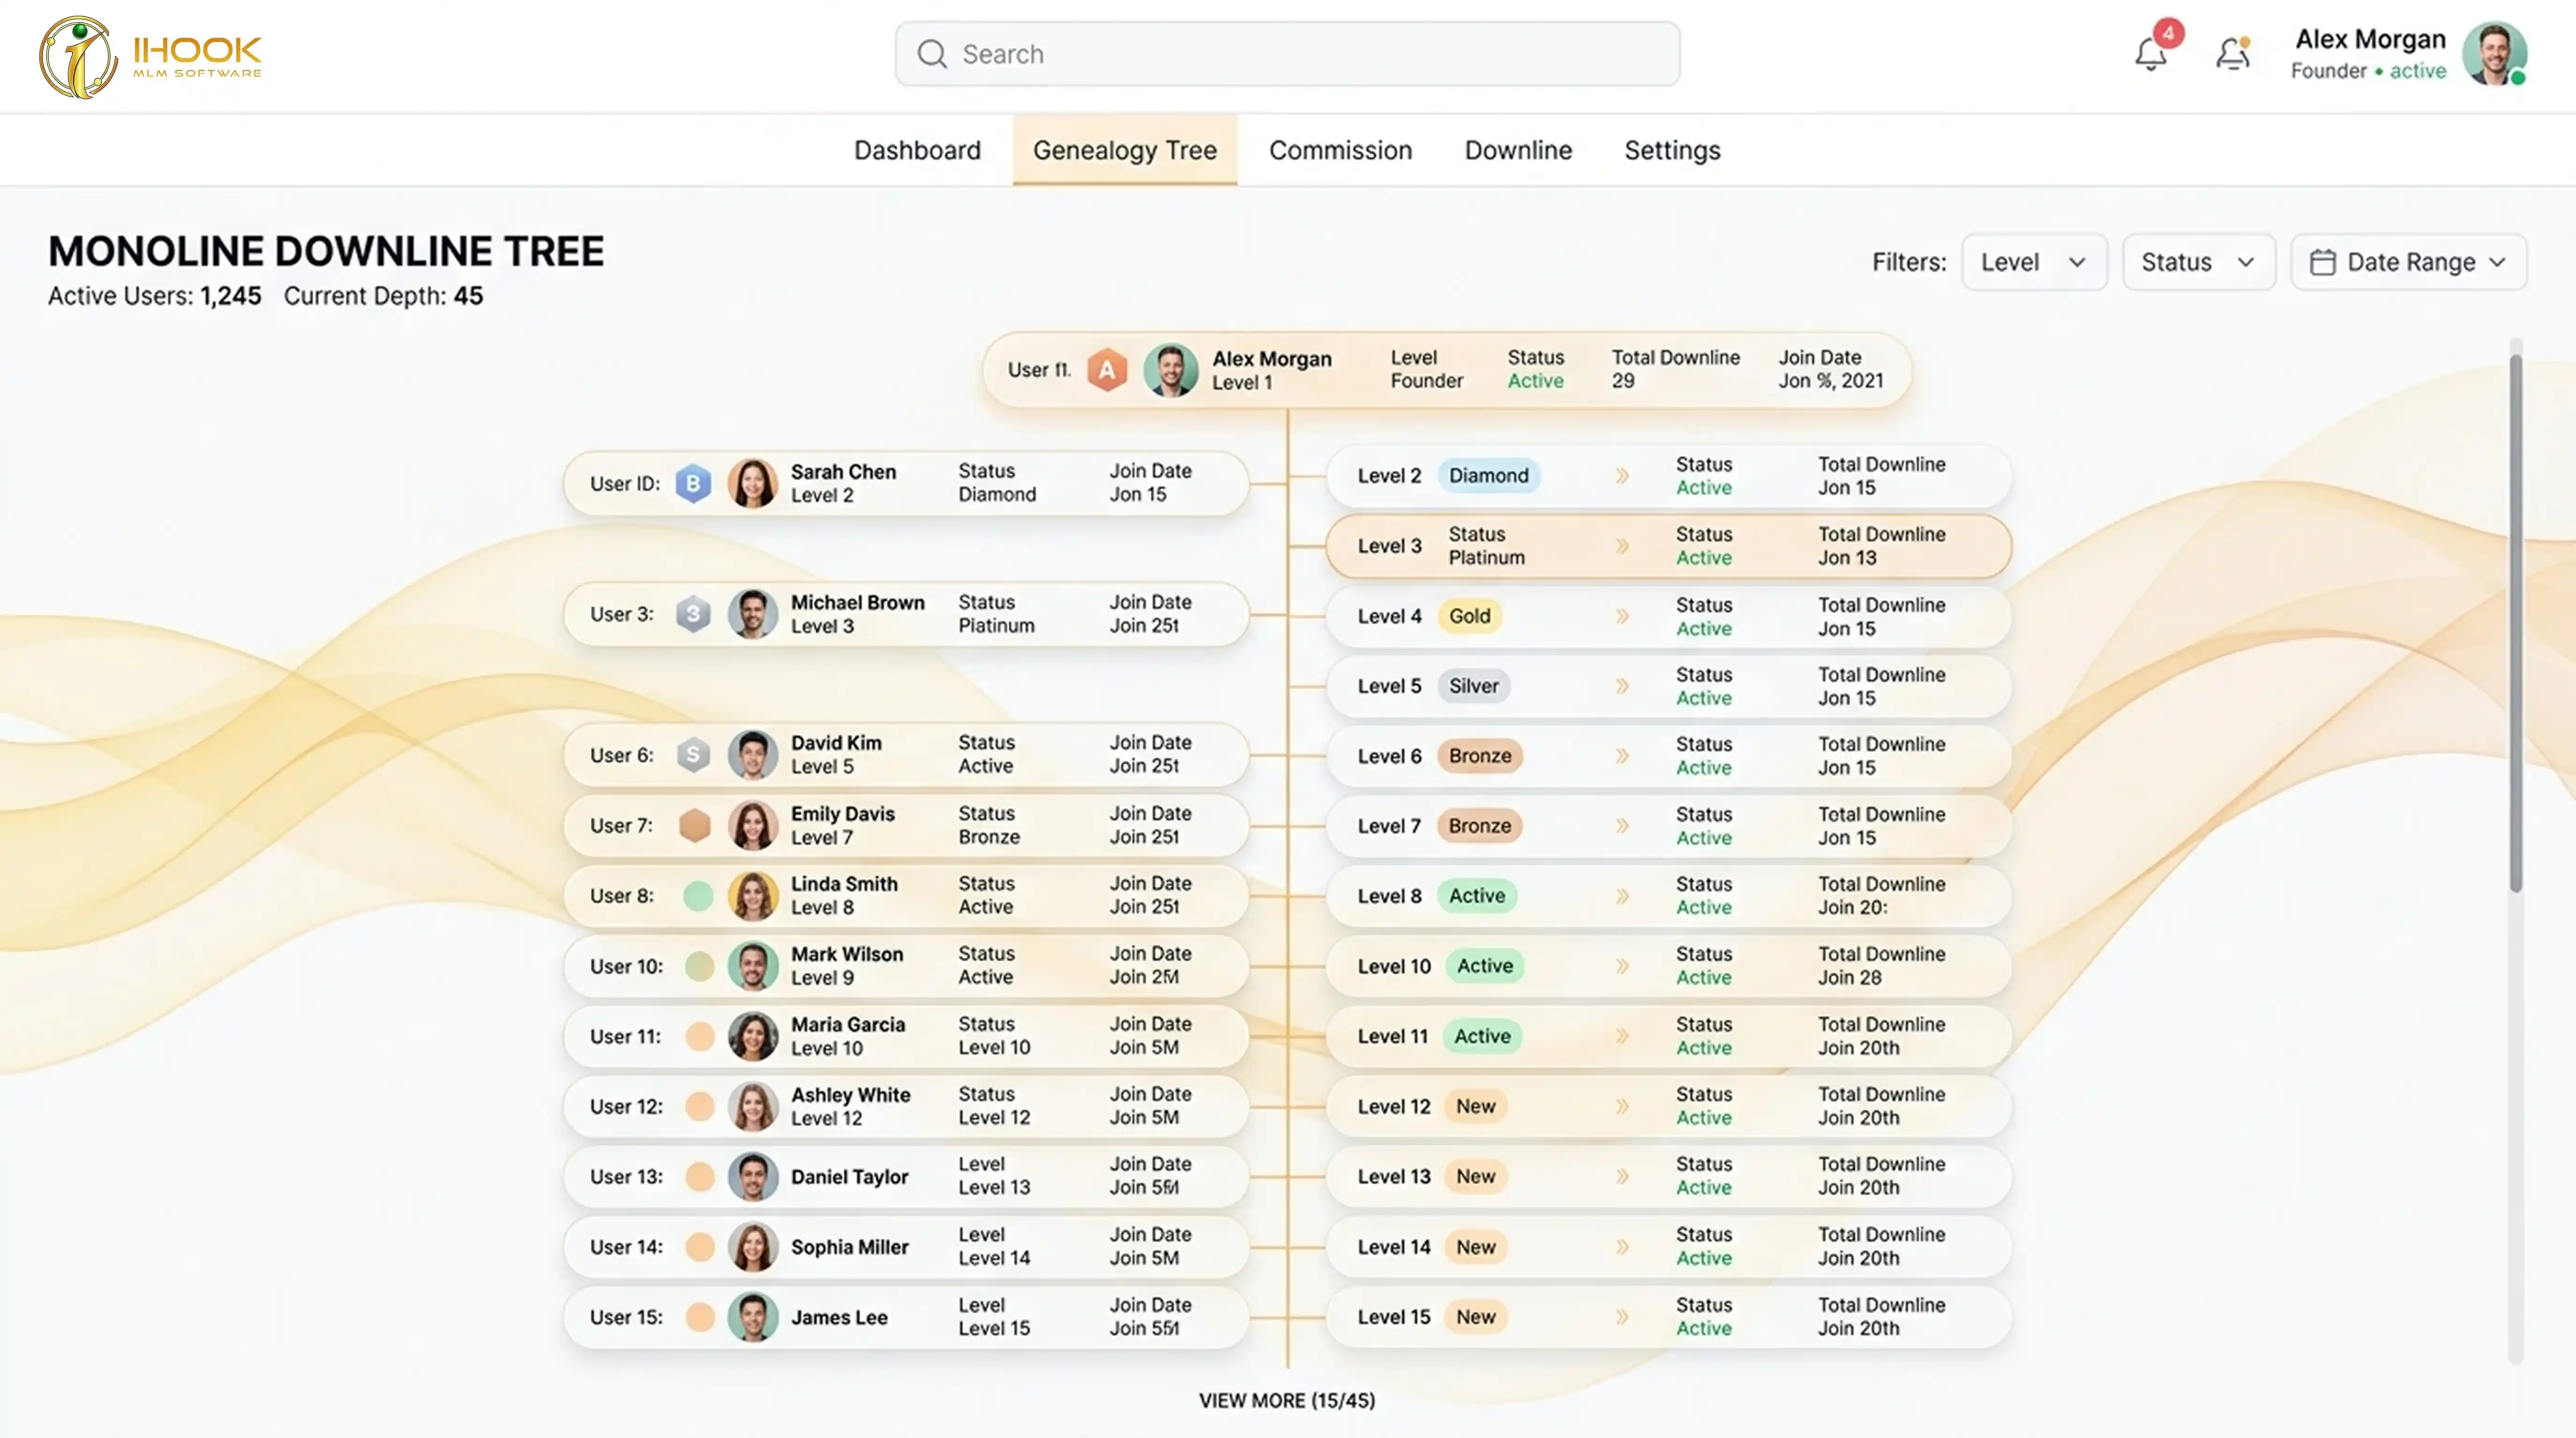This screenshot has width=2576, height=1438.
Task: Click the orange A badge for Alex Morgan
Action: tap(1107, 370)
